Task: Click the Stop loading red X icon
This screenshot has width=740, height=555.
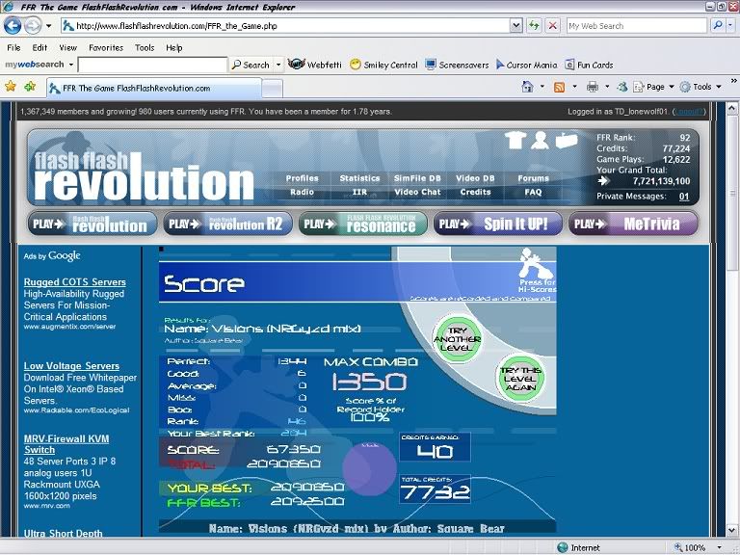Action: pyautogui.click(x=552, y=26)
